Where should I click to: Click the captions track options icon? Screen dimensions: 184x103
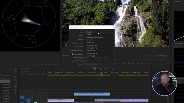(x=43, y=74)
